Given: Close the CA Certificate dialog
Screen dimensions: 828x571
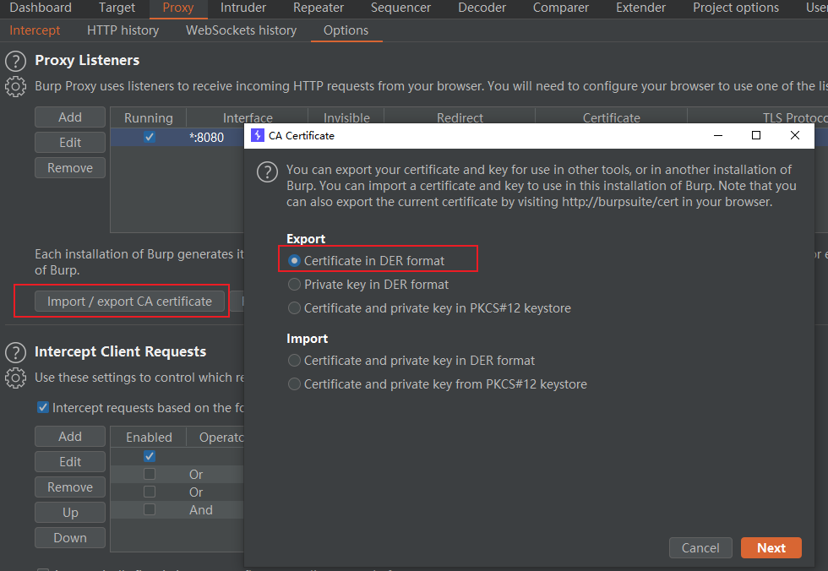Looking at the screenshot, I should 795,136.
